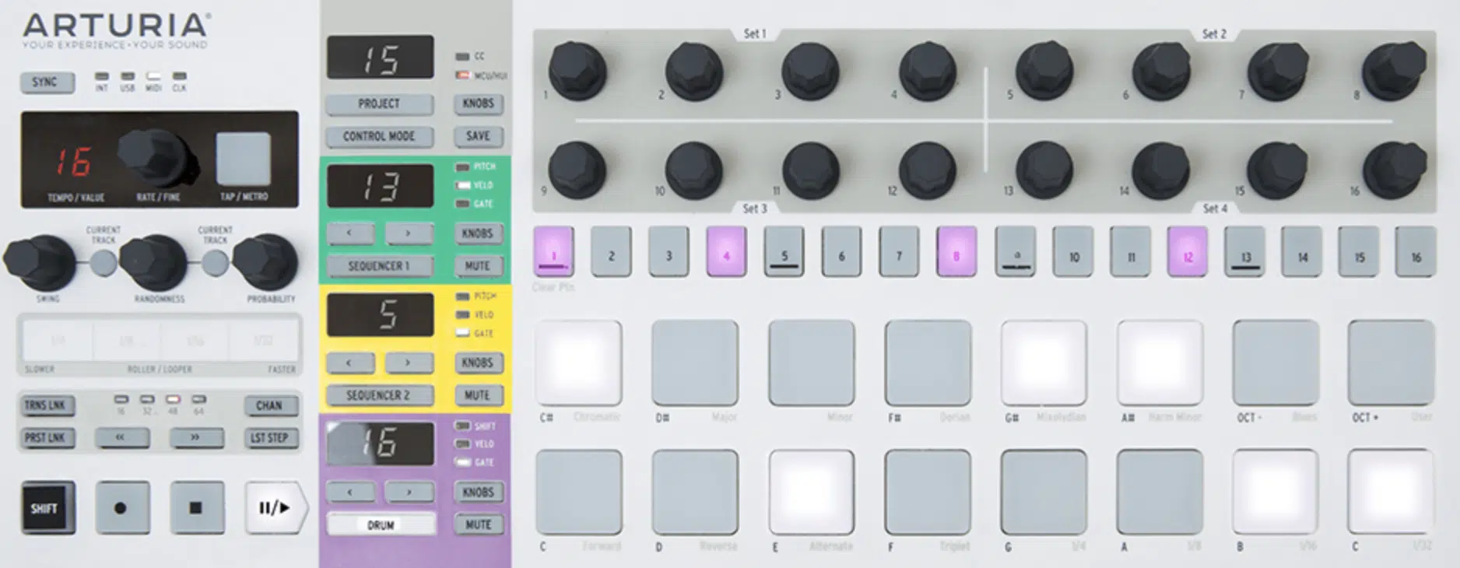Toggle step button 8

click(956, 251)
